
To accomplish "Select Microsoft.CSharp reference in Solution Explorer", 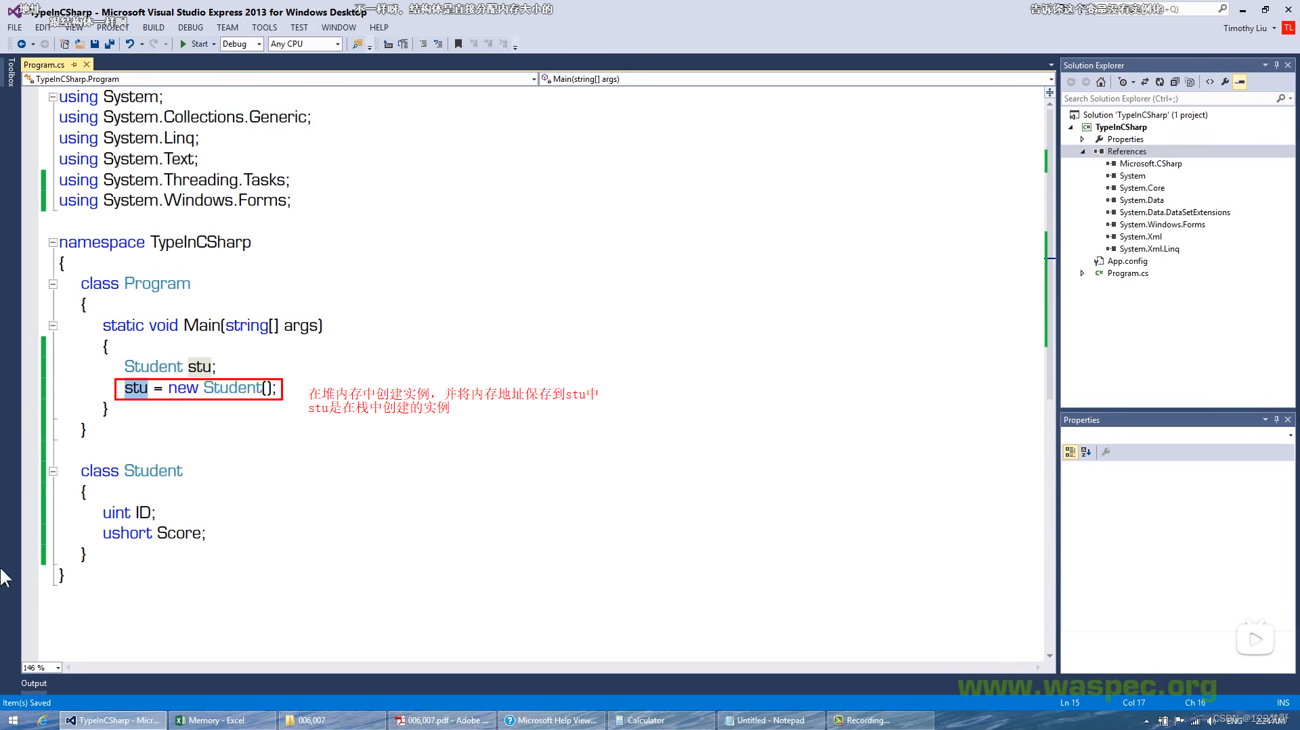I will coord(1150,164).
